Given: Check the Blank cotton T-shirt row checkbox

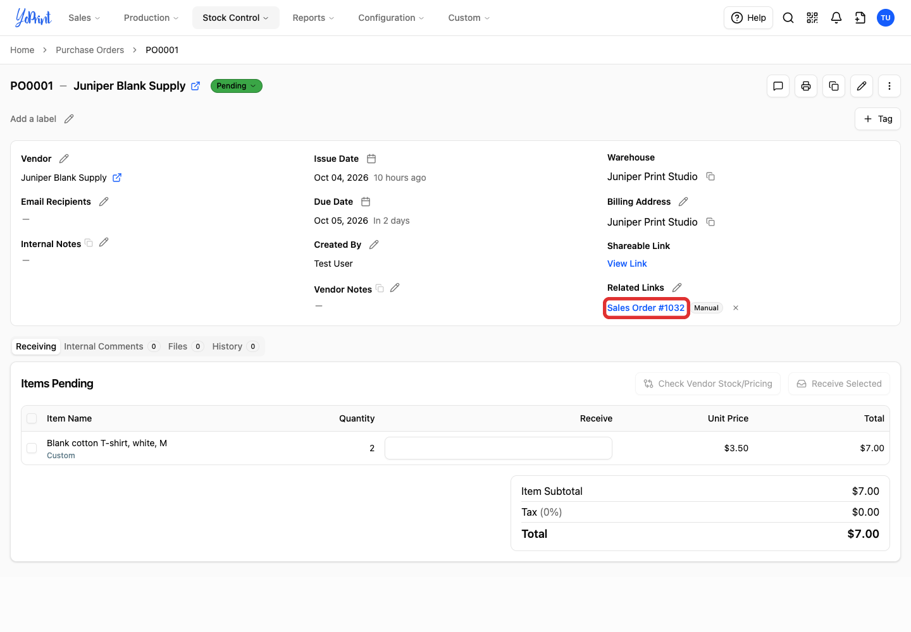Looking at the screenshot, I should click(32, 448).
